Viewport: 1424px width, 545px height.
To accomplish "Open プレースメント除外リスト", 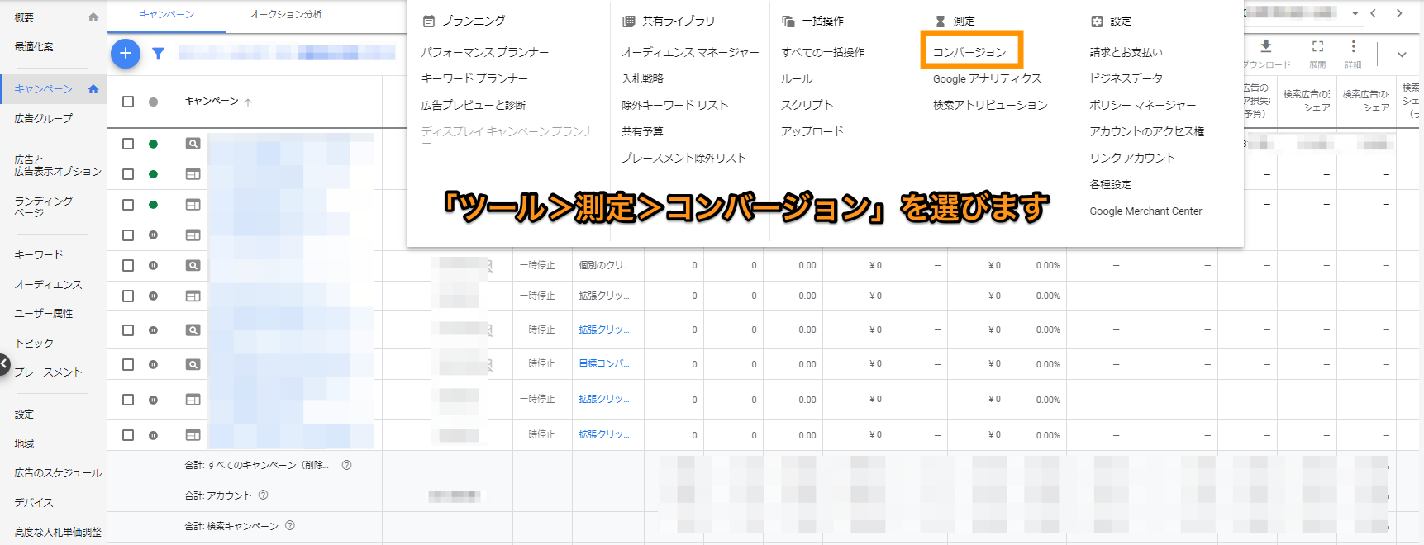I will tap(684, 158).
